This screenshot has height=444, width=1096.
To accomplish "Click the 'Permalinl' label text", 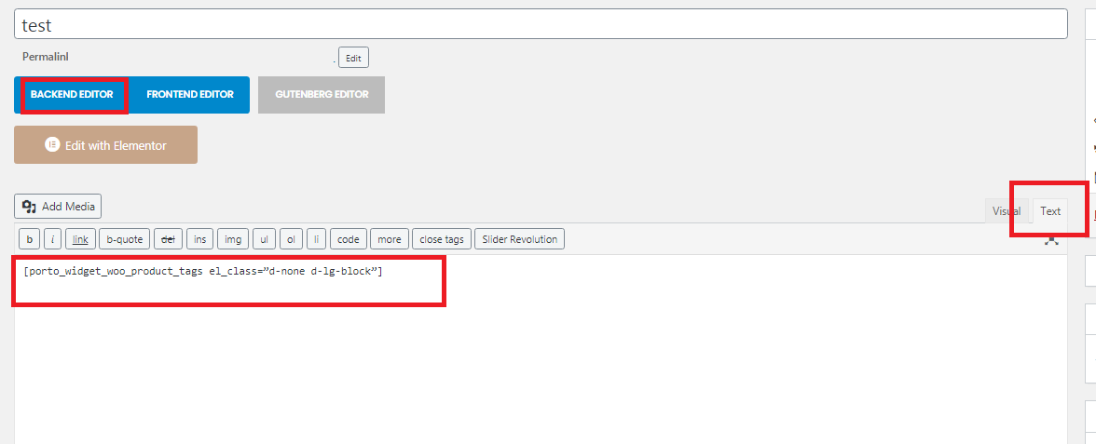I will 46,58.
